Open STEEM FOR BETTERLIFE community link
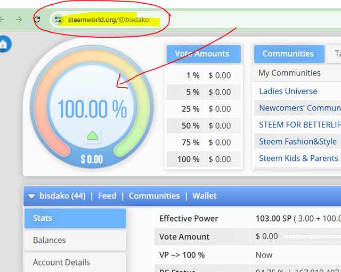Viewport: 341px width, 272px height. (x=300, y=125)
